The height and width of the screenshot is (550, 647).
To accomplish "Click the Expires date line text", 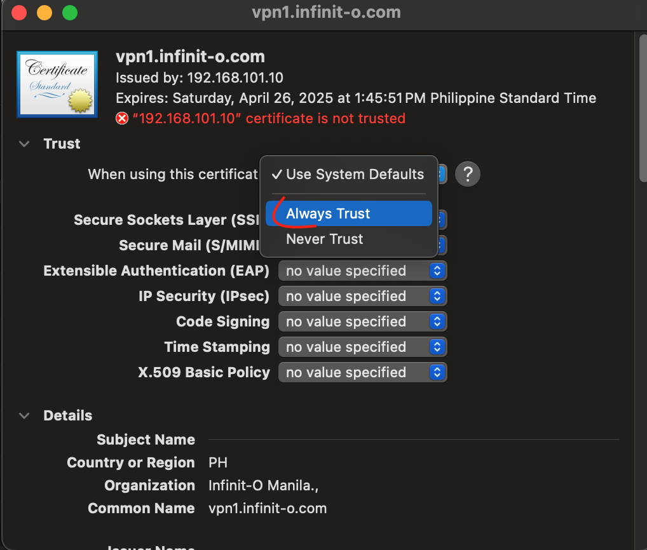I will pos(356,98).
